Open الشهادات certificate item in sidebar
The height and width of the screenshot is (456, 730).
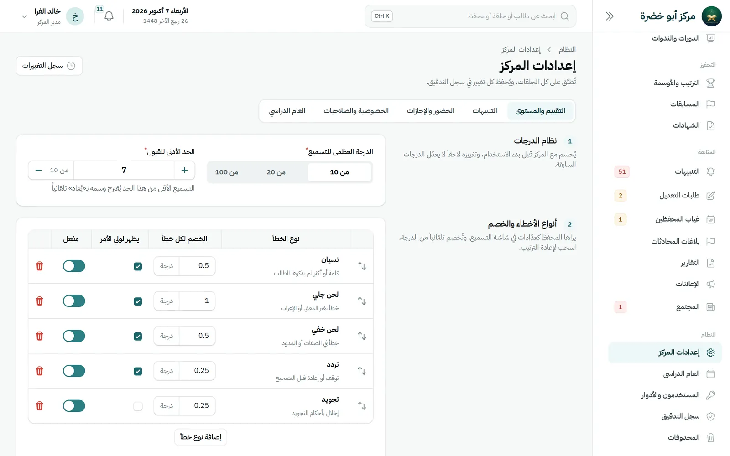(x=665, y=125)
